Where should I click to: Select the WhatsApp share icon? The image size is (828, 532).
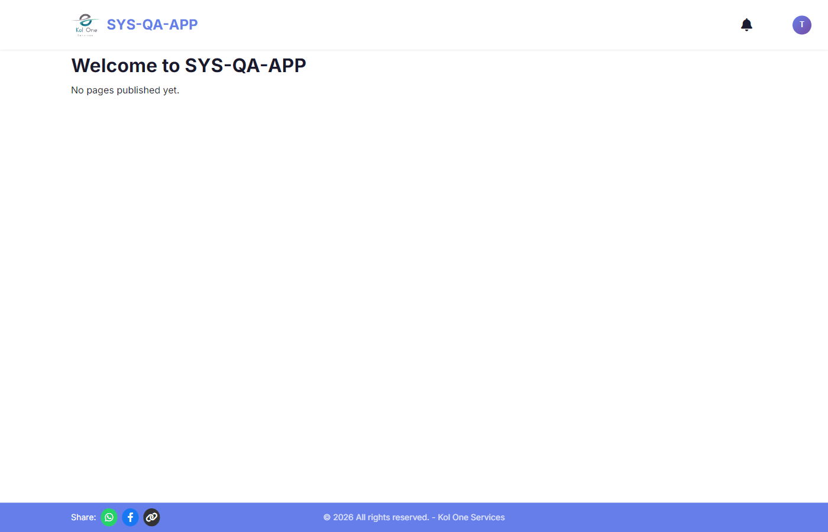(x=109, y=517)
